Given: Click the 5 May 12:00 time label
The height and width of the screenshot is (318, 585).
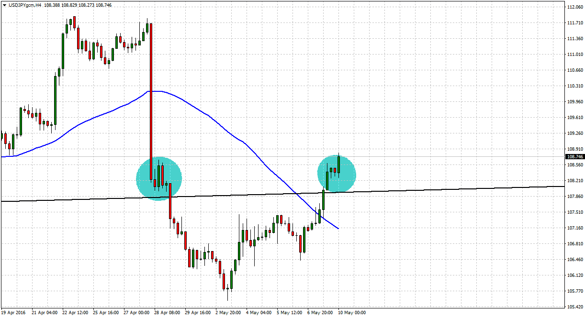Looking at the screenshot, I should pyautogui.click(x=290, y=313).
